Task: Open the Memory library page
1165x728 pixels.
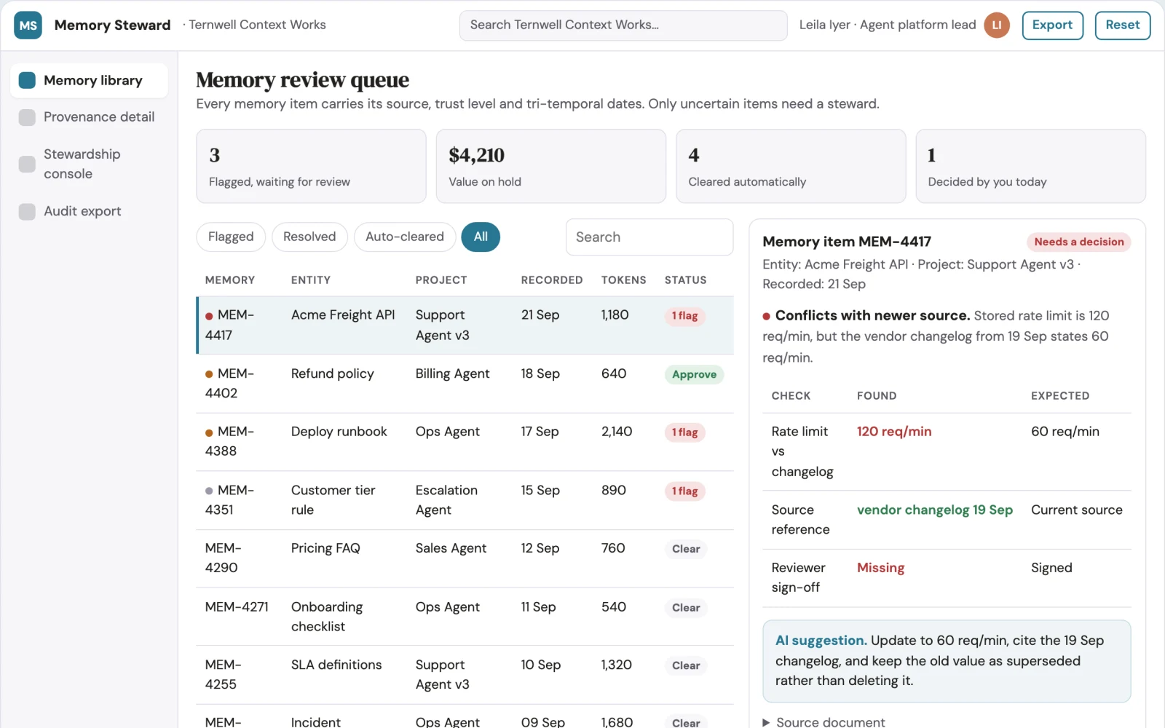Action: [89, 80]
